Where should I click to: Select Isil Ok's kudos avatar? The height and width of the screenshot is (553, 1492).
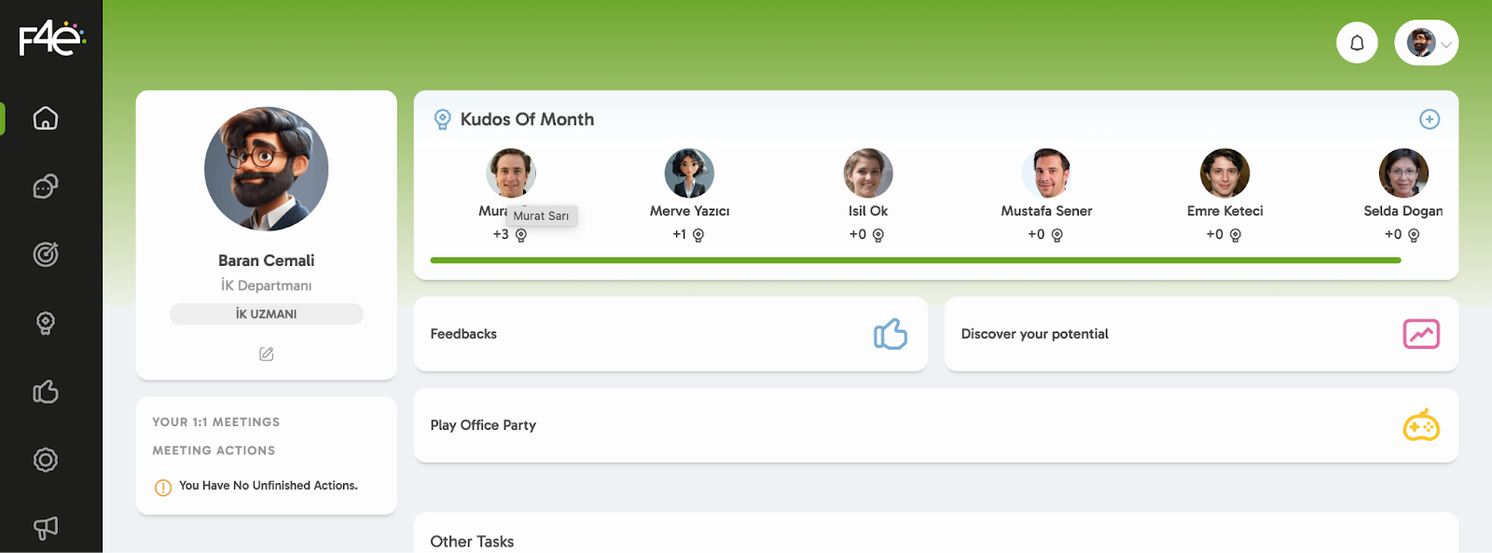click(x=868, y=173)
